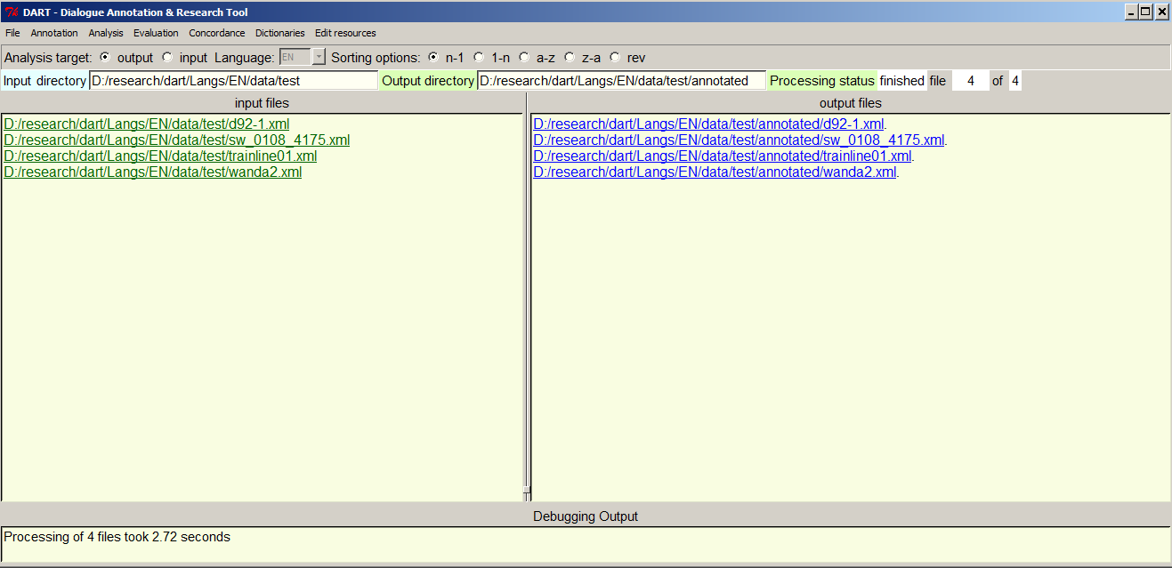The width and height of the screenshot is (1172, 568).
Task: Open the Annotation menu
Action: (54, 33)
